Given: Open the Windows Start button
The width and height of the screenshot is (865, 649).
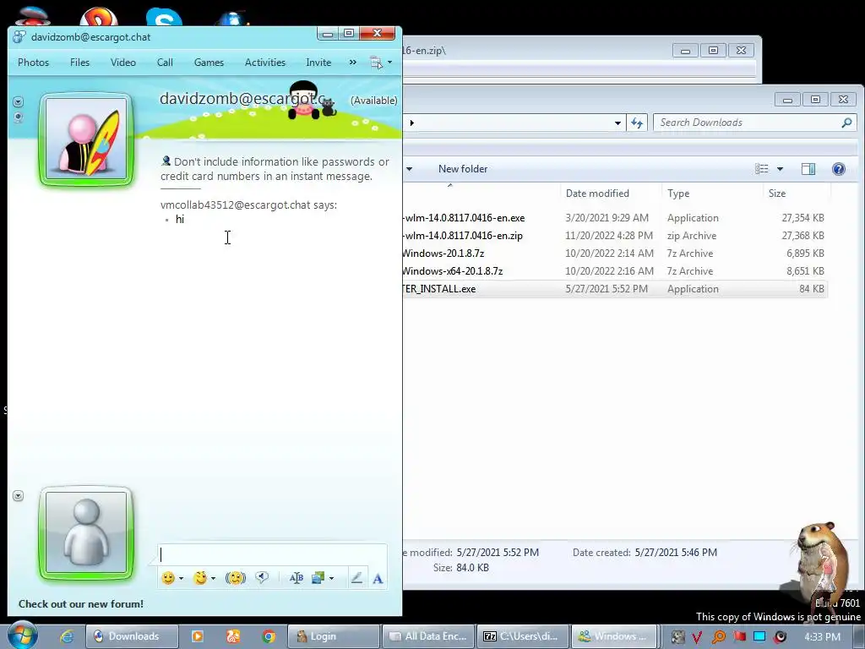Looking at the screenshot, I should pos(22,635).
